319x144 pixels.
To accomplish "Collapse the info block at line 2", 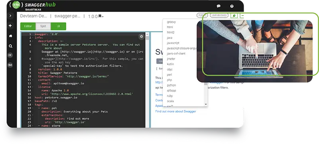I will point(33,37).
